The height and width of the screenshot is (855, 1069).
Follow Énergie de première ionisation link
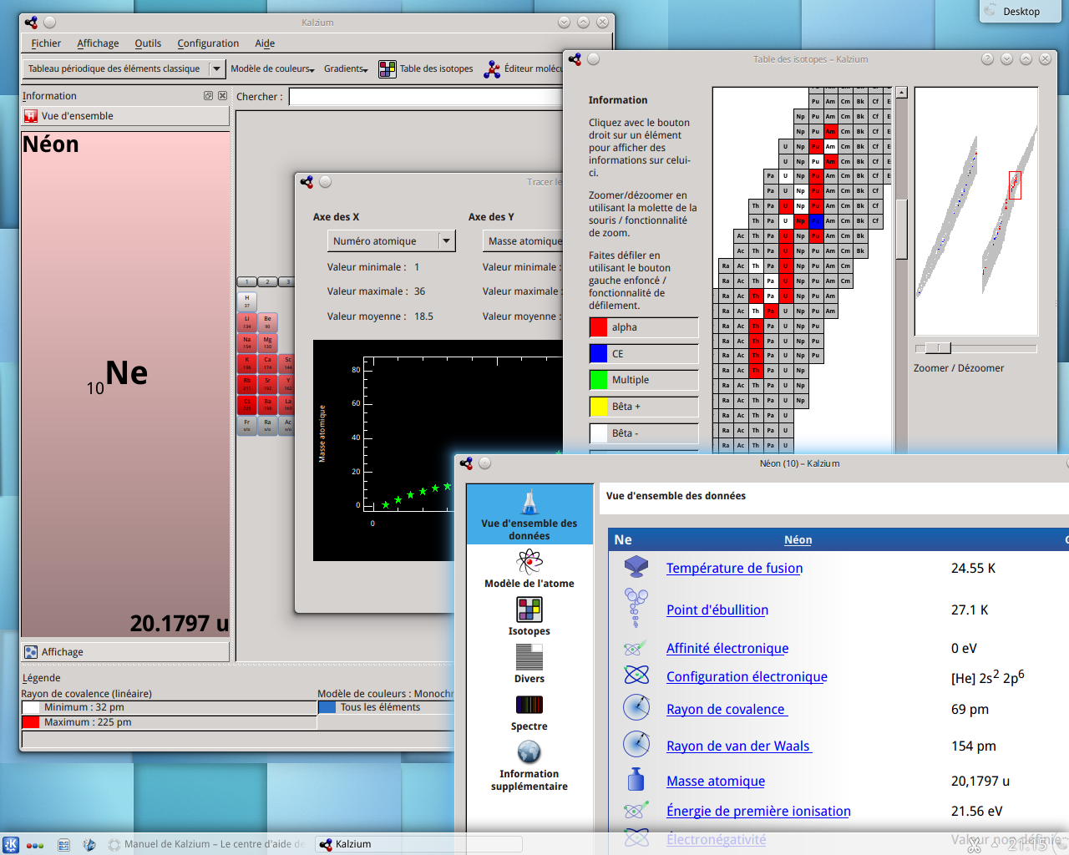click(x=758, y=812)
